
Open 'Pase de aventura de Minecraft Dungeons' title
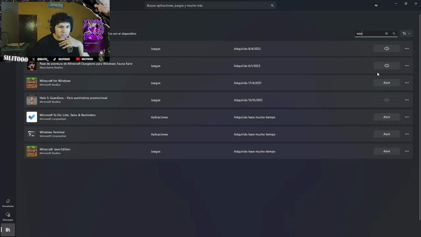(86, 64)
